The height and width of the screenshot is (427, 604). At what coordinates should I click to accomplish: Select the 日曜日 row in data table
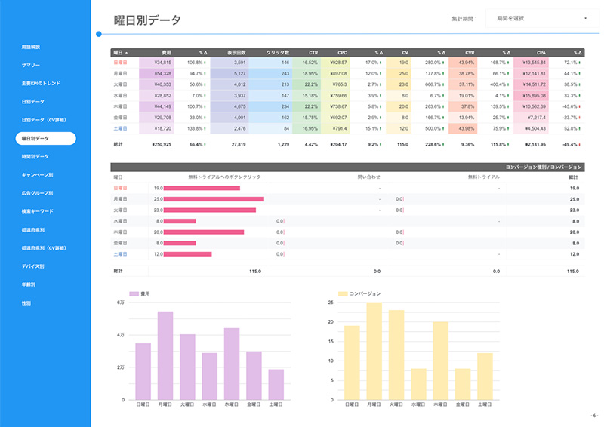click(121, 63)
